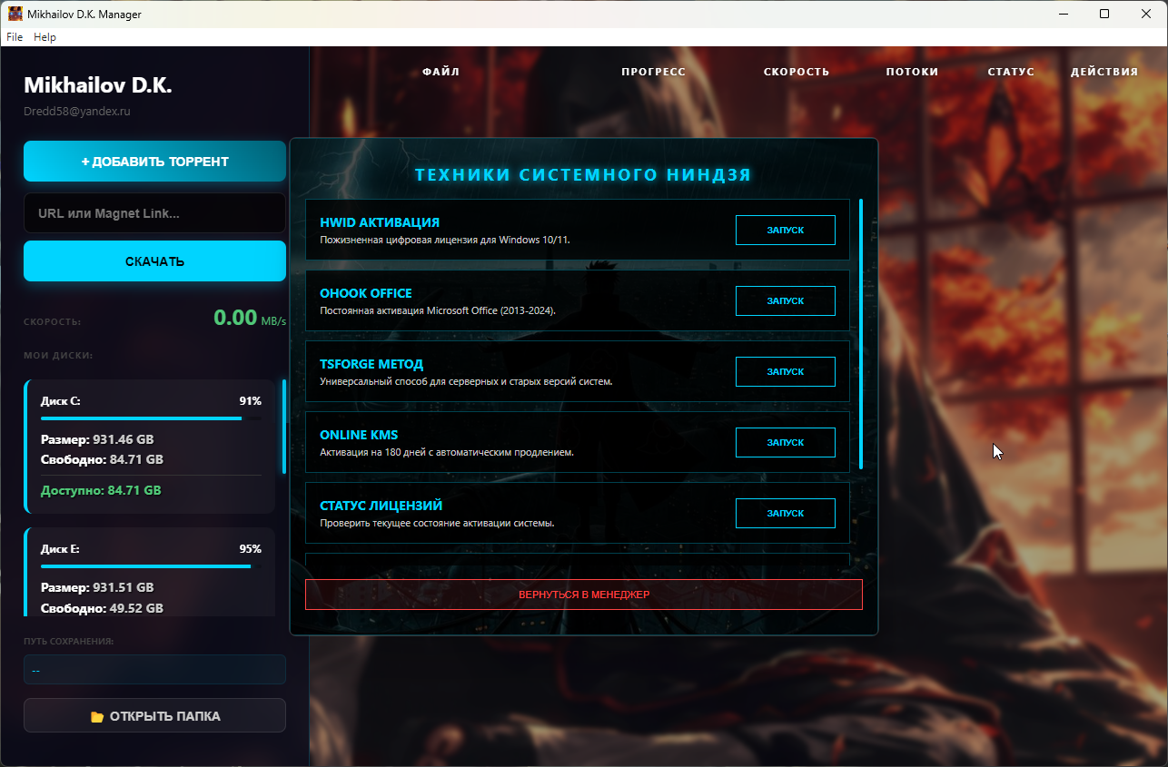The width and height of the screenshot is (1168, 767).
Task: Click the ПОТОКИ column header
Action: pos(913,72)
